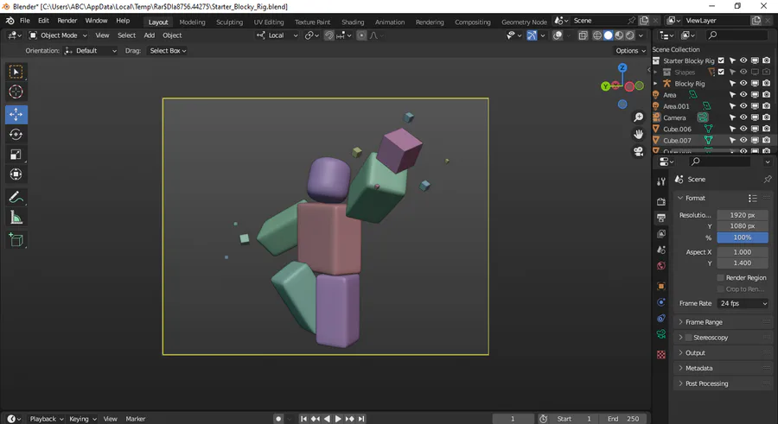The image size is (778, 424).
Task: Select the Scale tool
Action: pos(16,155)
